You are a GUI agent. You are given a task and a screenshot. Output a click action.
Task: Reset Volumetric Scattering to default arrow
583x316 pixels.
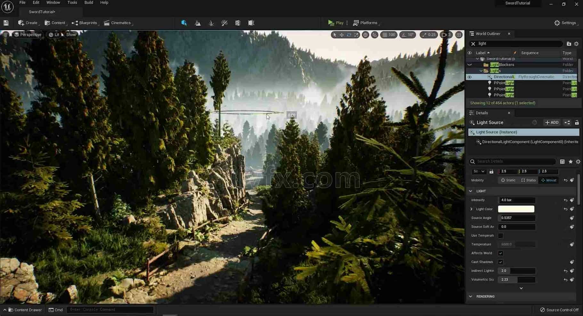click(x=566, y=280)
